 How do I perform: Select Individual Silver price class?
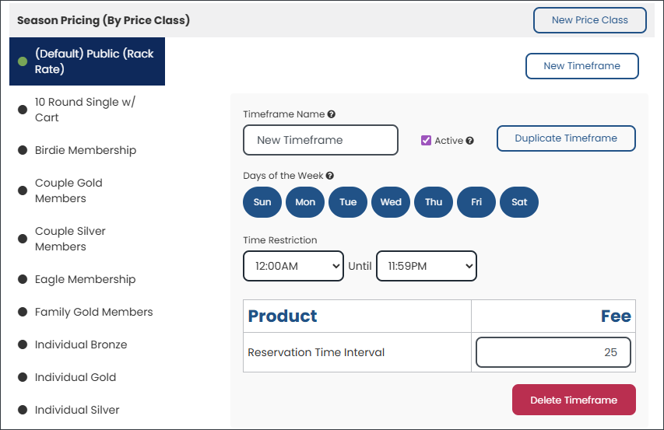(x=87, y=409)
